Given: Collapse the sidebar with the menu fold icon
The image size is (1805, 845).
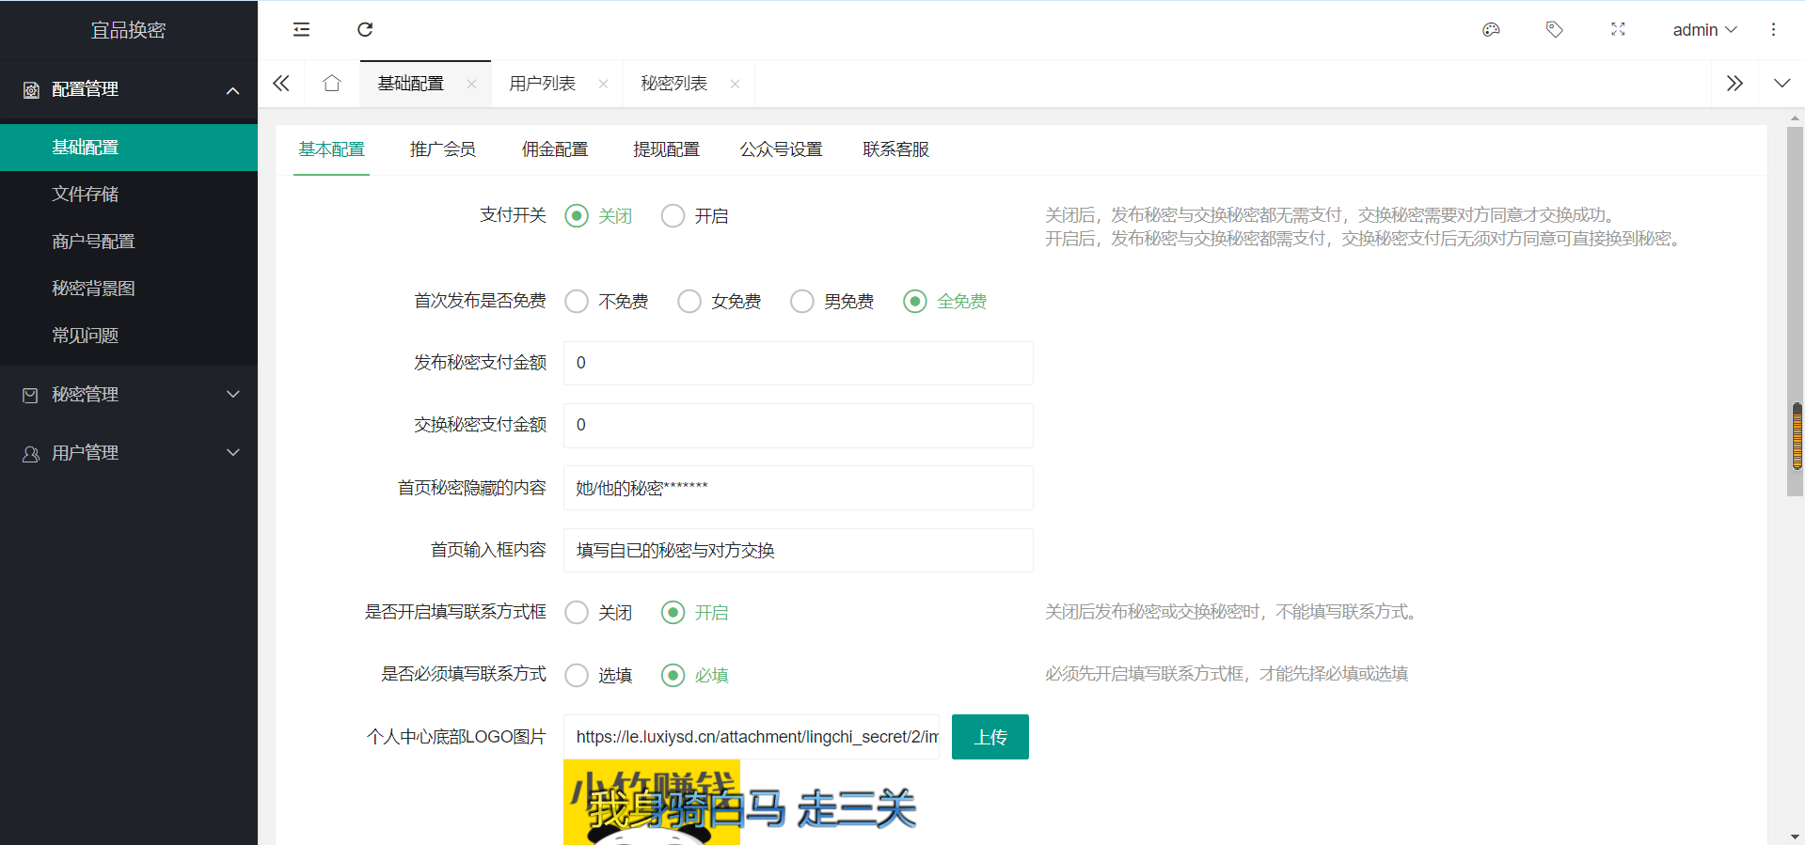Looking at the screenshot, I should 301,29.
